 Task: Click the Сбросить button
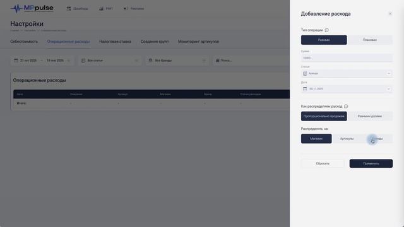point(323,163)
